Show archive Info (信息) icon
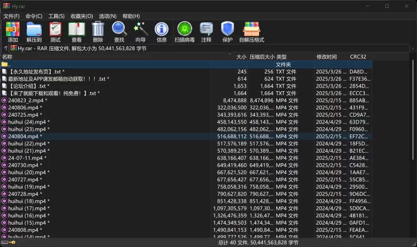 click(162, 32)
